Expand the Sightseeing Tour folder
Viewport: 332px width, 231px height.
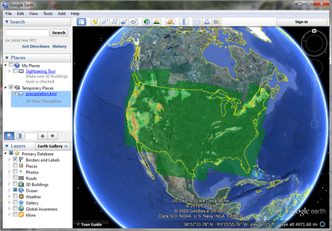[x=9, y=71]
